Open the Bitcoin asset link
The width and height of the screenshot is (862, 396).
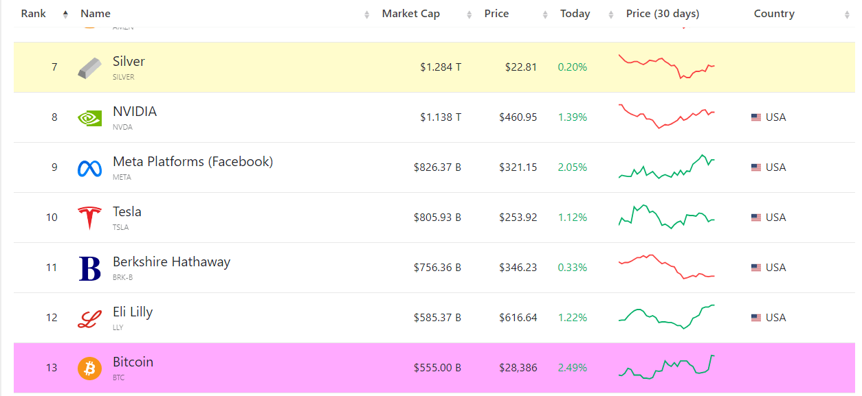[x=133, y=362]
